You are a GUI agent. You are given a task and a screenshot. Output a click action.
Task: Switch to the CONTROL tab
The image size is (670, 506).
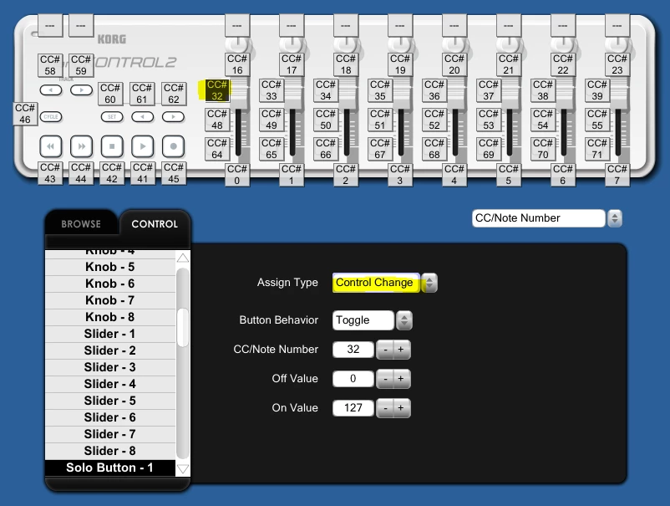point(155,223)
